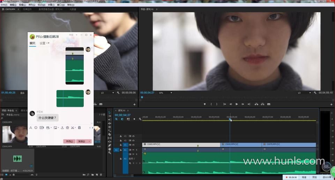Click the Lift button in Program monitor
Viewport: 335px width, 180px height.
256,104
